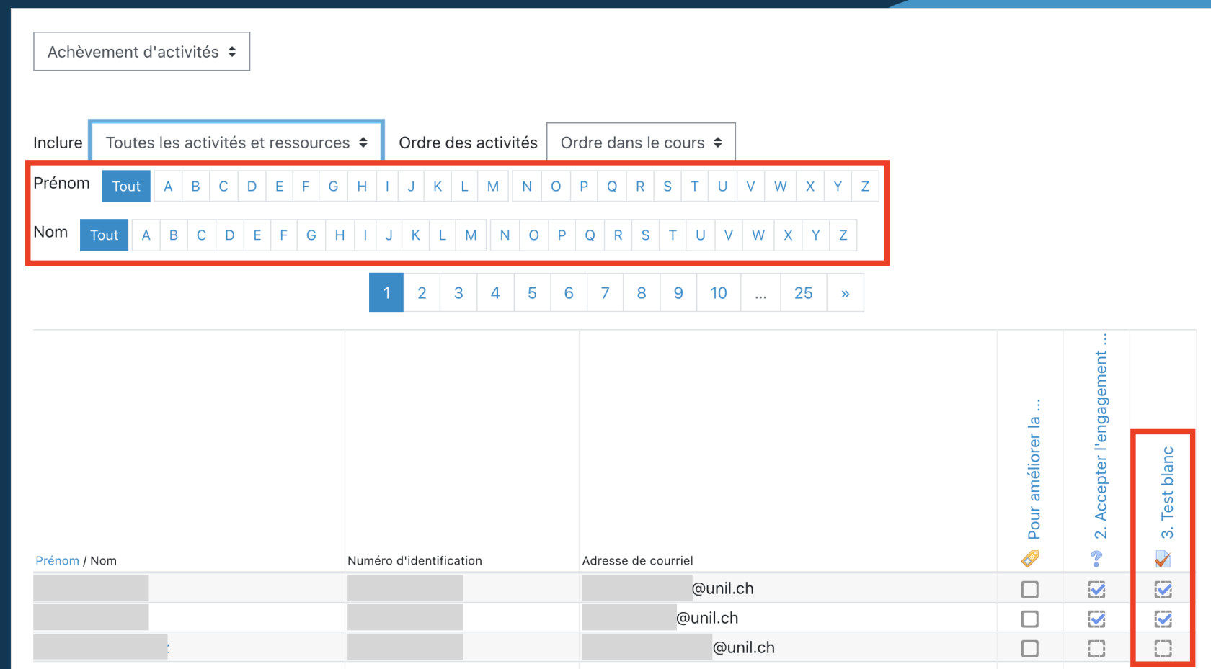This screenshot has width=1211, height=669.
Task: Select 'Tout' in the Prénom filter
Action: coord(126,187)
